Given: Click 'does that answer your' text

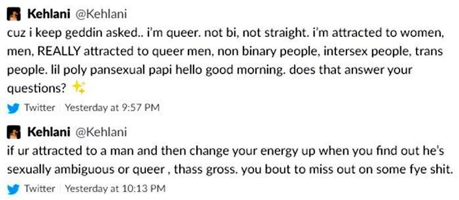Looking at the screenshot, I should coord(366,69).
